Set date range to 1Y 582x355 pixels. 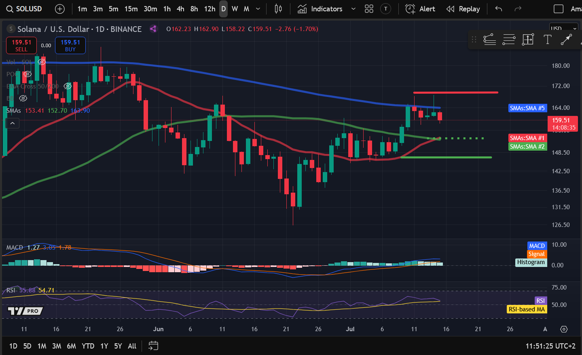(104, 346)
